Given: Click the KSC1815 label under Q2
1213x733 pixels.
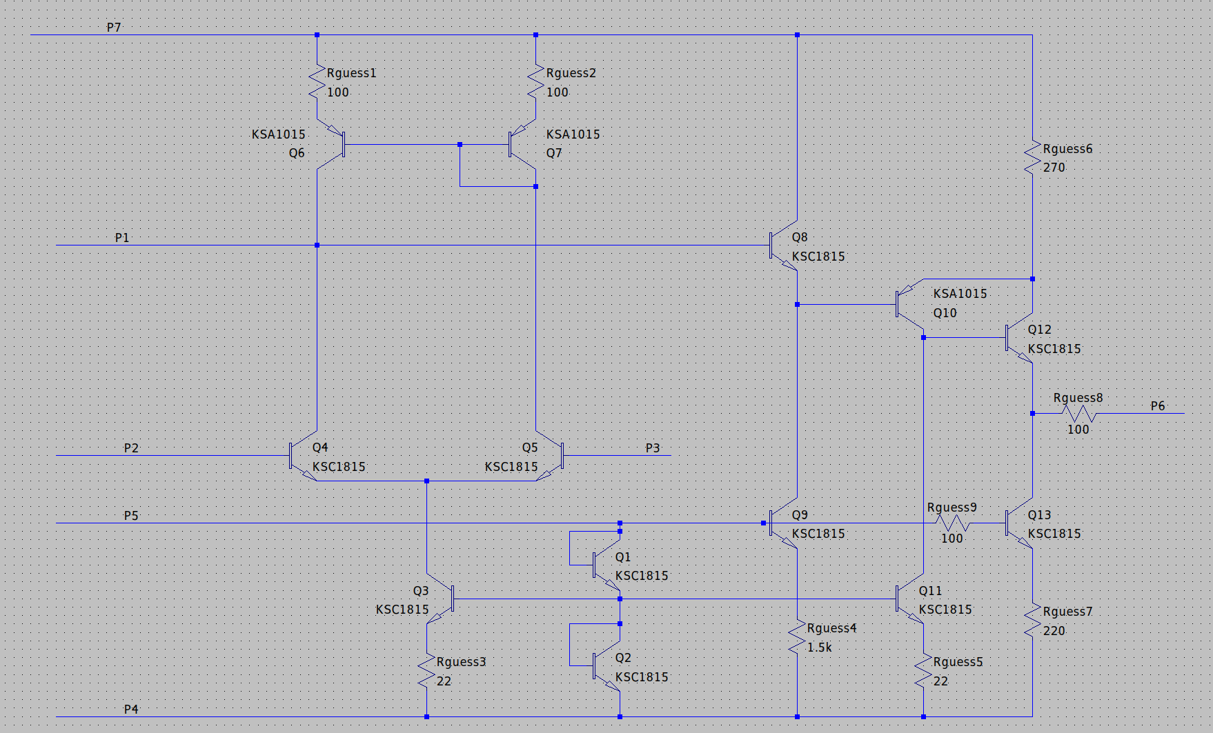Looking at the screenshot, I should click(641, 677).
